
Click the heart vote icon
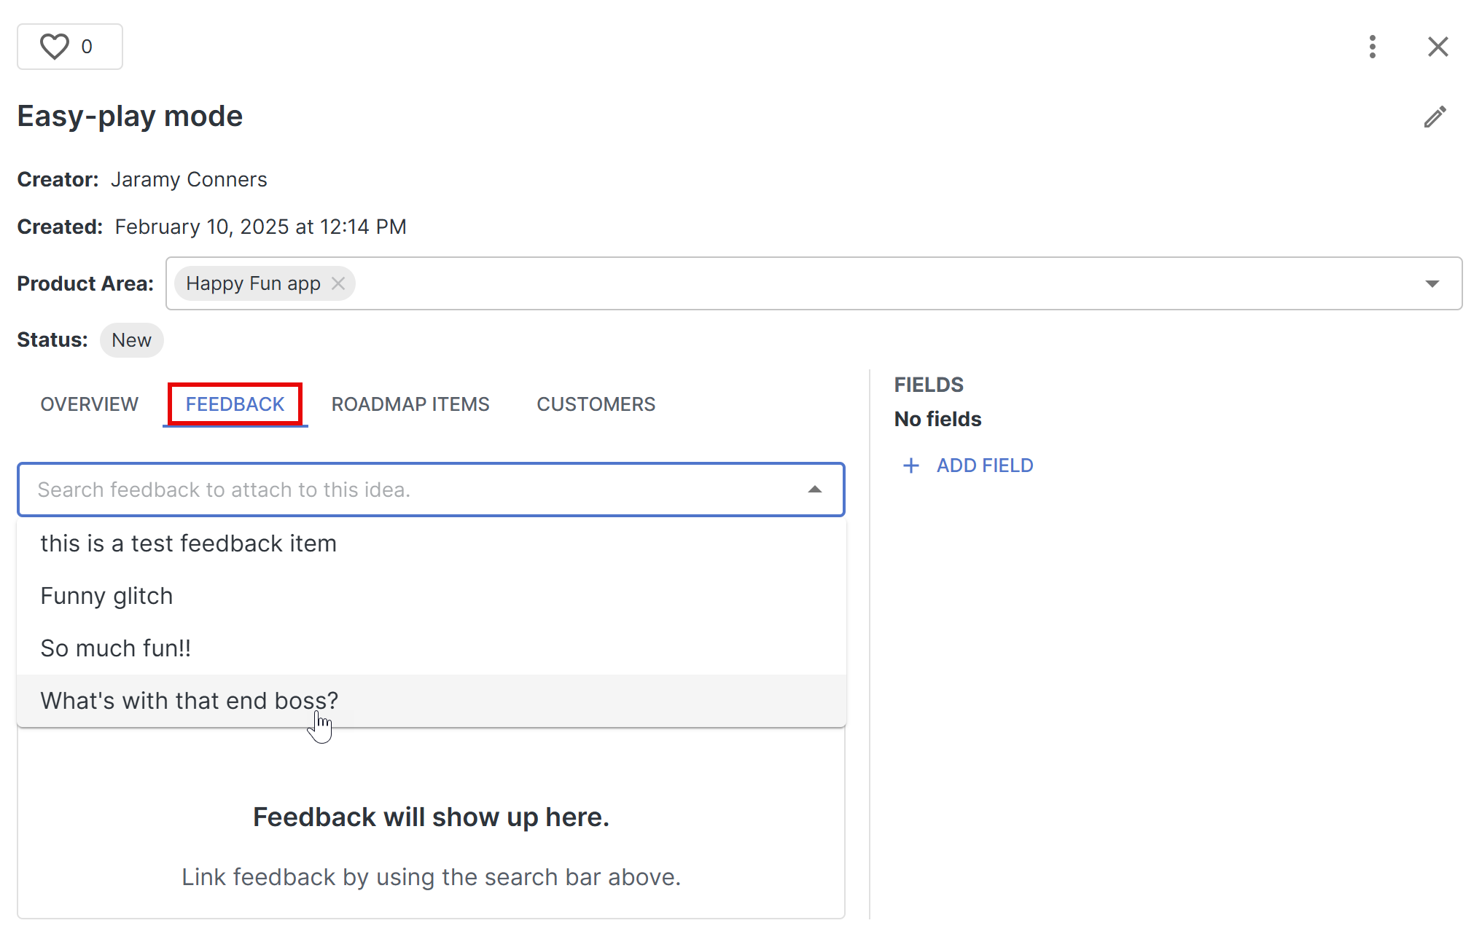pos(55,47)
